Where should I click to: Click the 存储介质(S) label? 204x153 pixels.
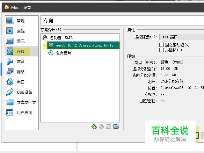(x=51, y=30)
